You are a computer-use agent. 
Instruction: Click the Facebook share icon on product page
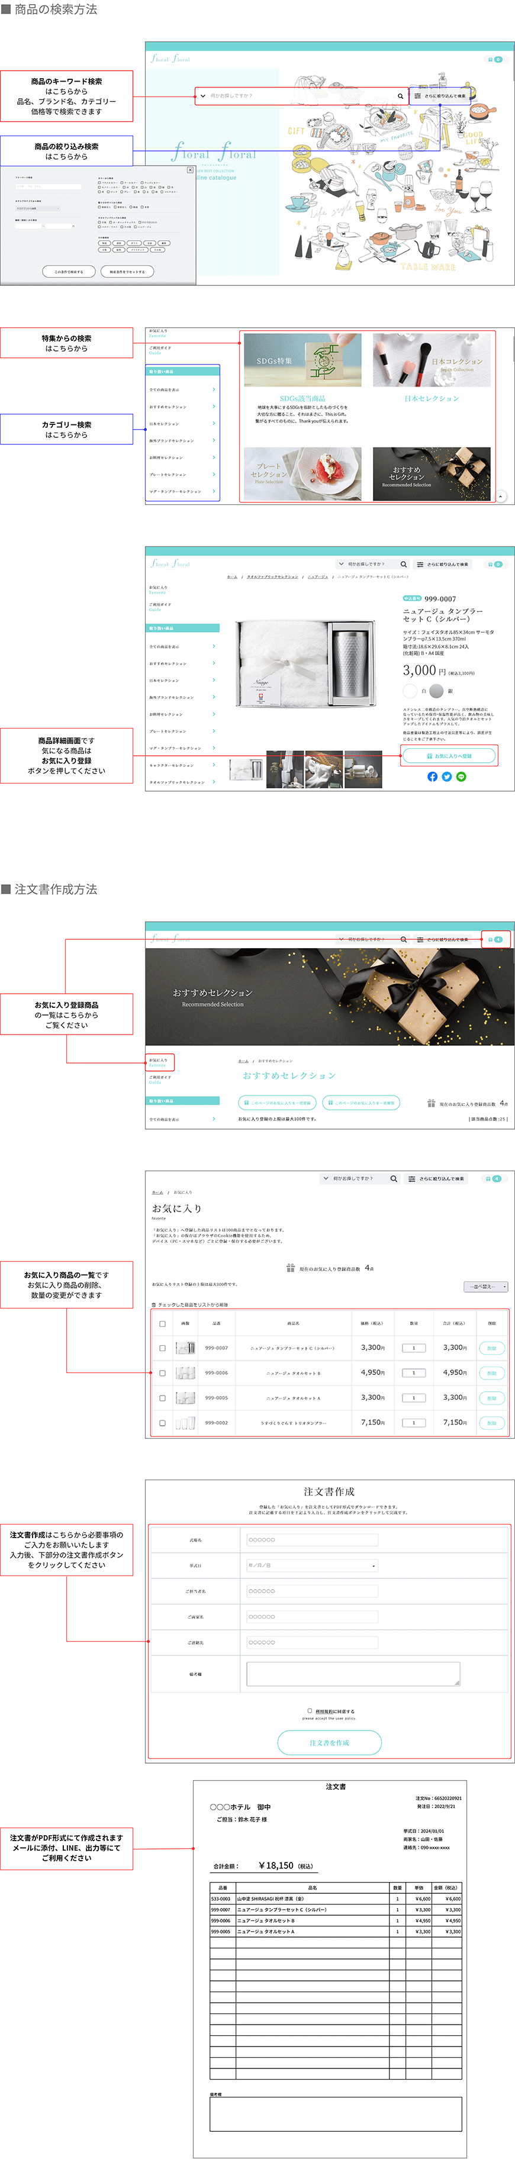point(432,776)
